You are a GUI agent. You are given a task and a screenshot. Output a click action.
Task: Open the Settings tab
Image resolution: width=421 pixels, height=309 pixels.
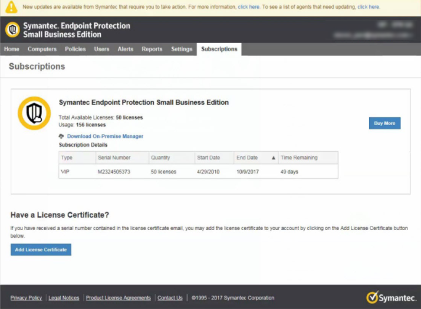coord(182,49)
